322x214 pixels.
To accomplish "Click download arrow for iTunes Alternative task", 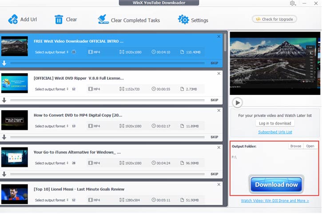I will pyautogui.click(x=4, y=174).
